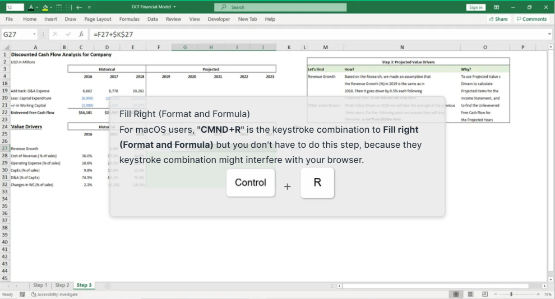Open the View ribbon tab
555x299 pixels.
pyautogui.click(x=195, y=19)
